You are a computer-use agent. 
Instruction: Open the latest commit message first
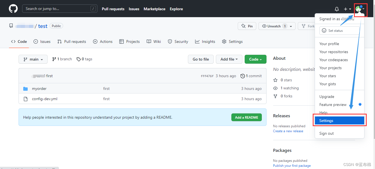coord(49,76)
